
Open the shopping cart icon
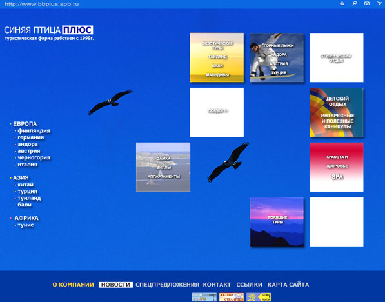pyautogui.click(x=379, y=3)
